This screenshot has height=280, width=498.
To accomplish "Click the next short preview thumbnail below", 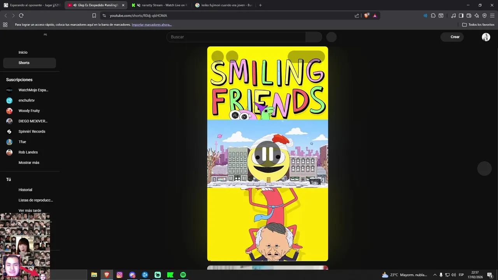I will coord(268,268).
